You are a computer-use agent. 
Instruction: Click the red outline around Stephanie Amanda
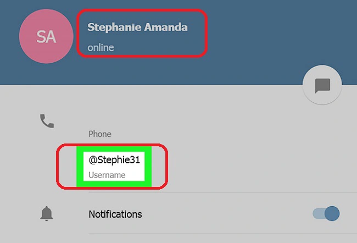[x=142, y=10]
